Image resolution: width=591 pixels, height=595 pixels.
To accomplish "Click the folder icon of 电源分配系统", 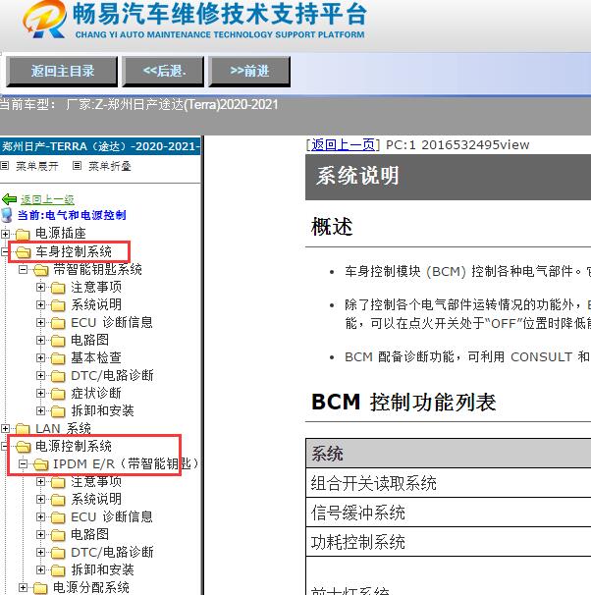I will click(x=40, y=588).
